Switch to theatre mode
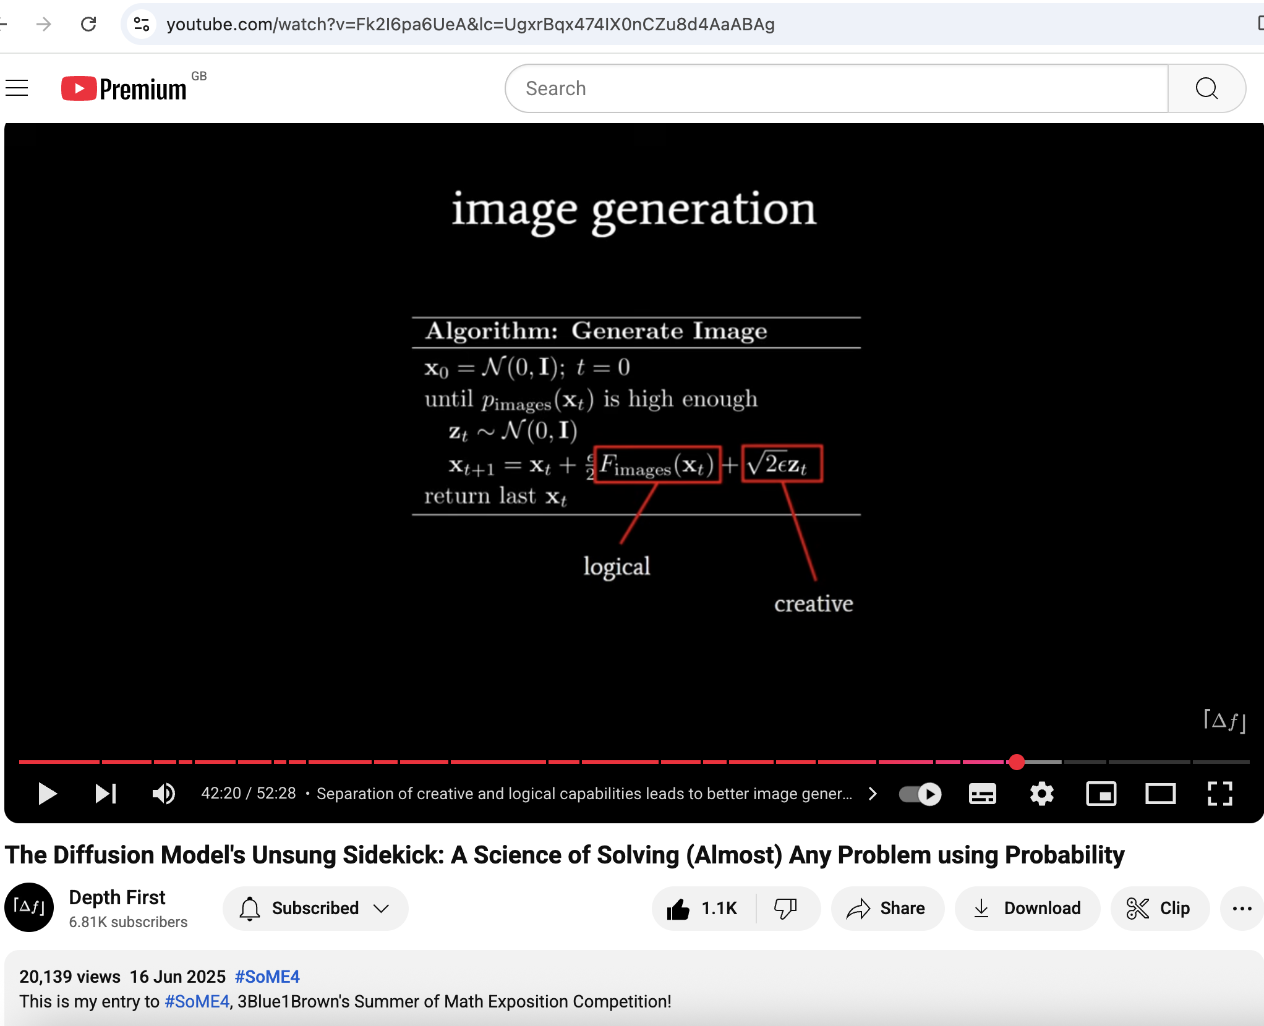Screen dimensions: 1264x1026 click(x=1160, y=794)
